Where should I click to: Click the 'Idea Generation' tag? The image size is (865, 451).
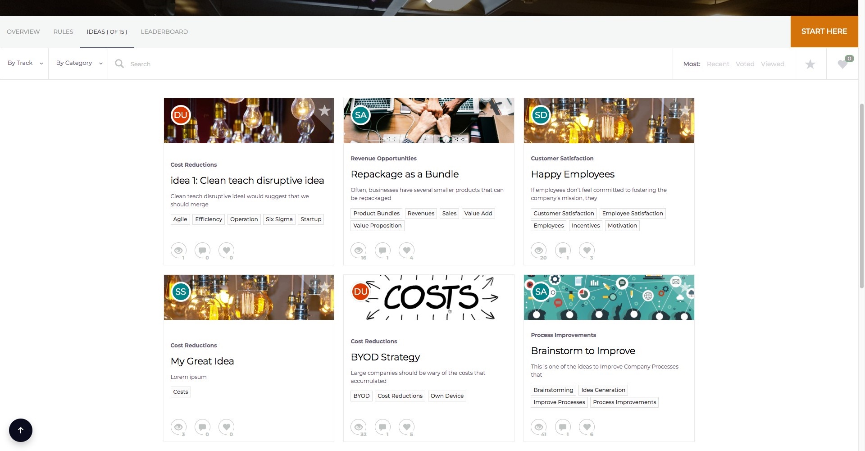(x=603, y=390)
